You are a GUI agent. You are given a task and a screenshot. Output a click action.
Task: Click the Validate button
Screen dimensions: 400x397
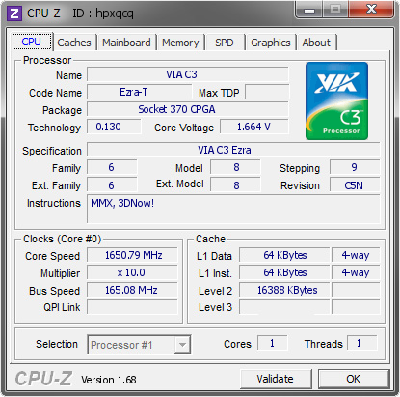(x=276, y=379)
